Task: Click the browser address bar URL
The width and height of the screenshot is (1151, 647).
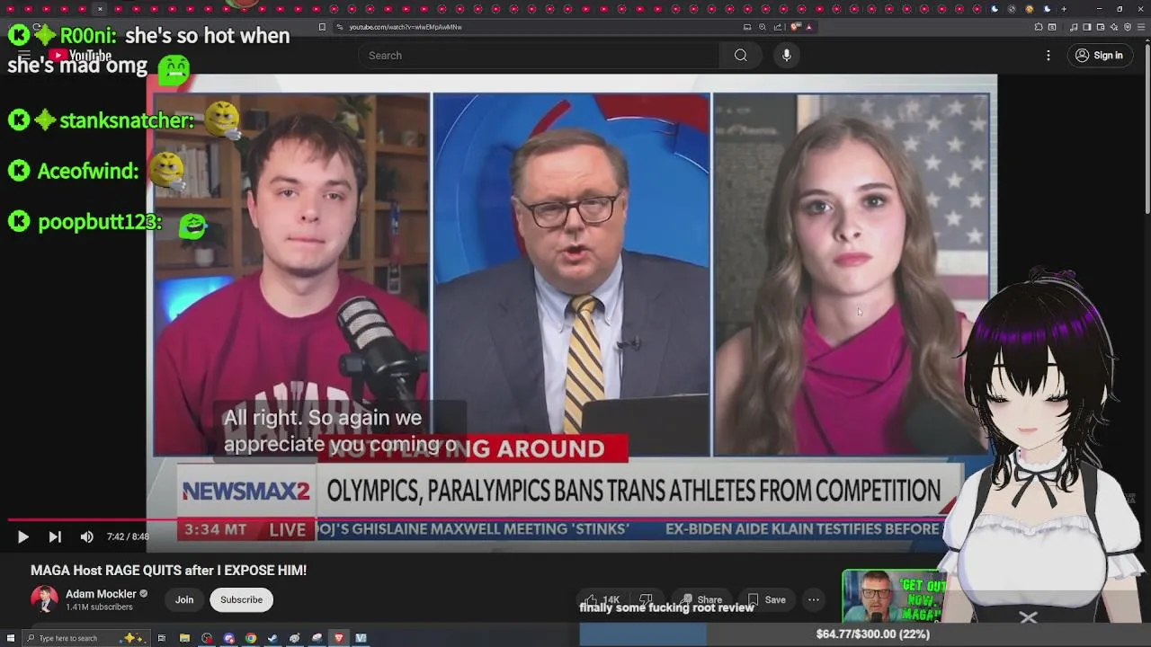Action: click(x=406, y=27)
